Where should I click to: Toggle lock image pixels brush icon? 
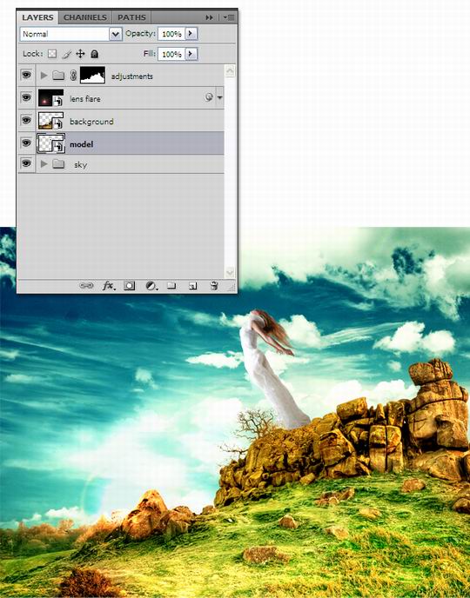coord(66,54)
